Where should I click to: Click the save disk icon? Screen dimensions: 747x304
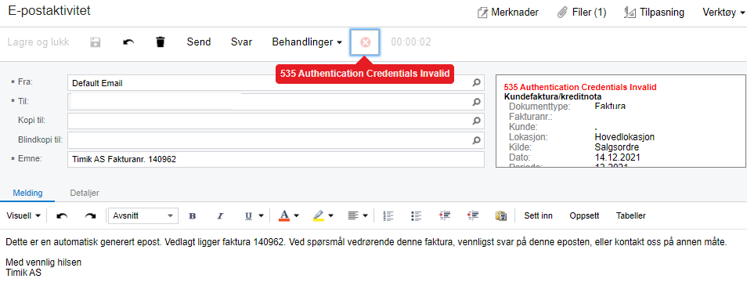pyautogui.click(x=96, y=42)
